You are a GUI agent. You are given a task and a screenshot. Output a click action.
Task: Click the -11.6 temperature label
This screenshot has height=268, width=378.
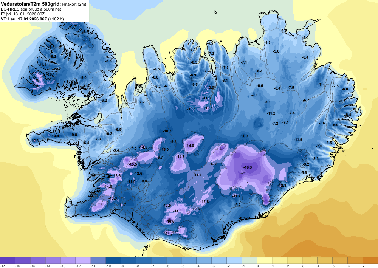pyautogui.click(x=207, y=98)
